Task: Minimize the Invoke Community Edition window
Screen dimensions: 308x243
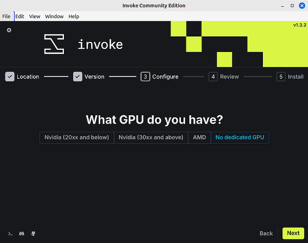Action: pos(282,6)
